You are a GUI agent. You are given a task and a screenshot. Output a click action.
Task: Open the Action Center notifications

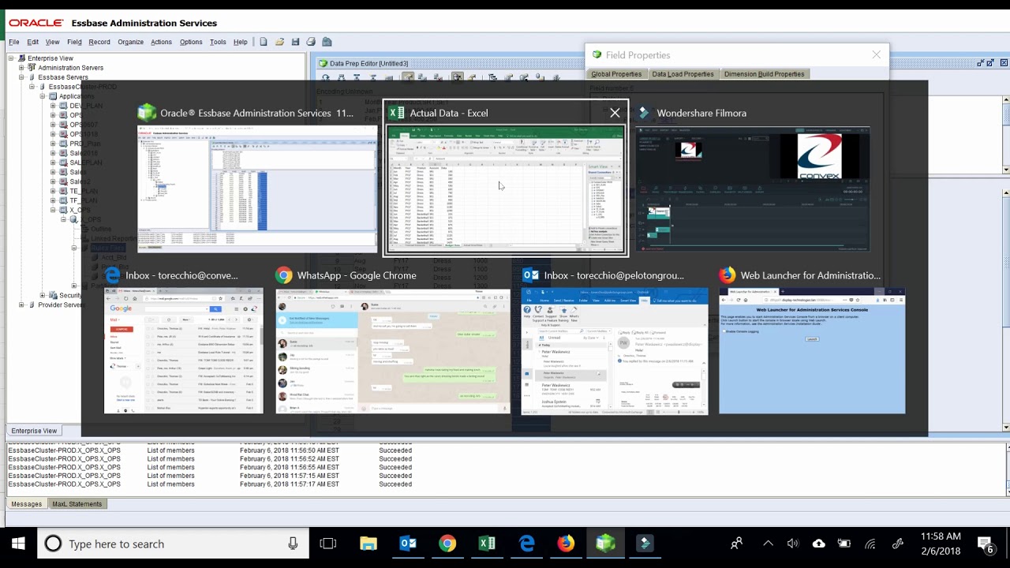[x=986, y=544]
